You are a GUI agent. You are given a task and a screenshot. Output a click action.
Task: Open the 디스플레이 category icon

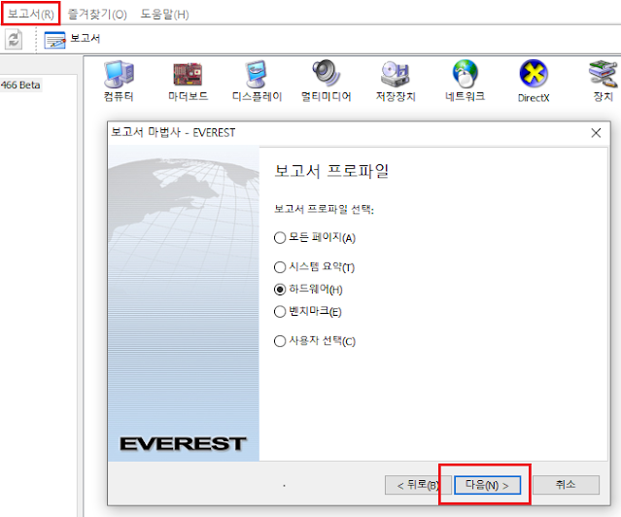point(257,81)
